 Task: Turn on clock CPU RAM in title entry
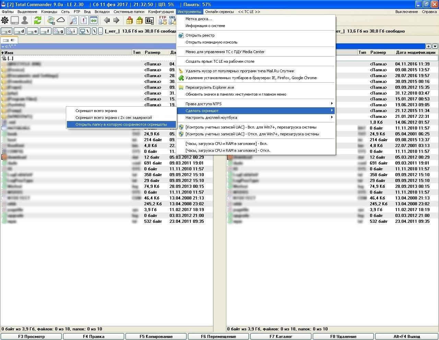point(256,144)
